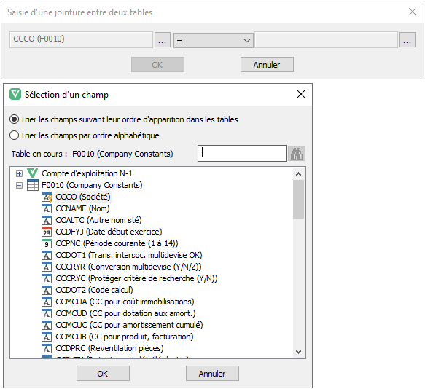Select CCMCUD (CC pour dotation aux amort.)
Image resolution: width=425 pixels, height=389 pixels.
point(125,313)
